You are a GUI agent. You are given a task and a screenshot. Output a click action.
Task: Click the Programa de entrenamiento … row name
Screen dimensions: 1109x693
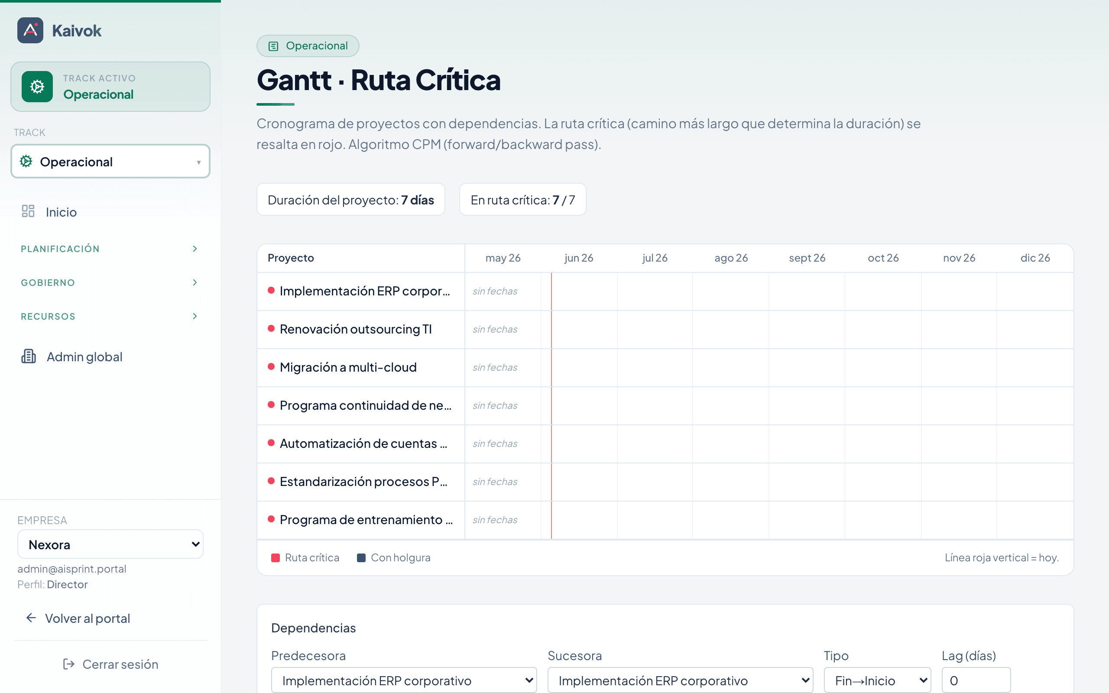(366, 519)
